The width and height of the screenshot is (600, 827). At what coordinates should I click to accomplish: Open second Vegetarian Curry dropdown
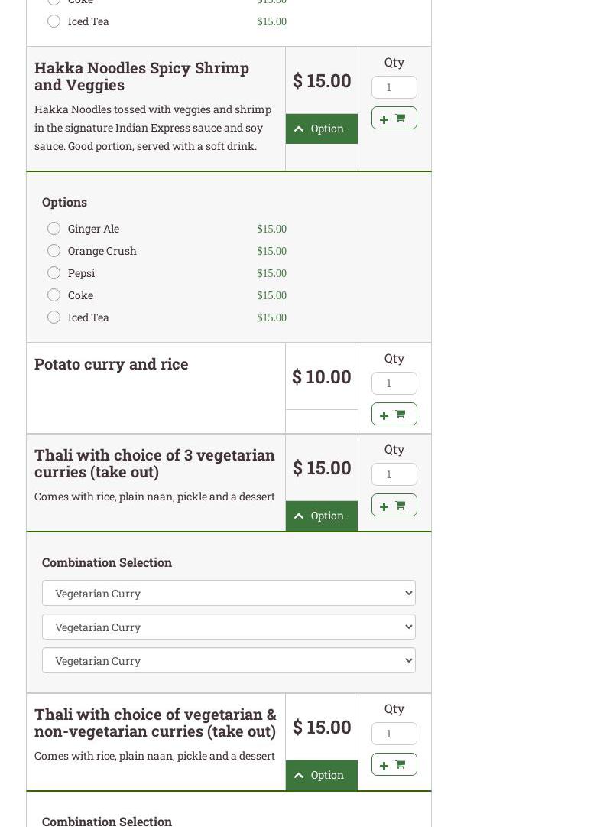coord(229,627)
